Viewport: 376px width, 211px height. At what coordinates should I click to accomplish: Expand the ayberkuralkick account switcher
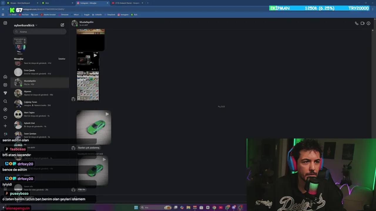26,25
